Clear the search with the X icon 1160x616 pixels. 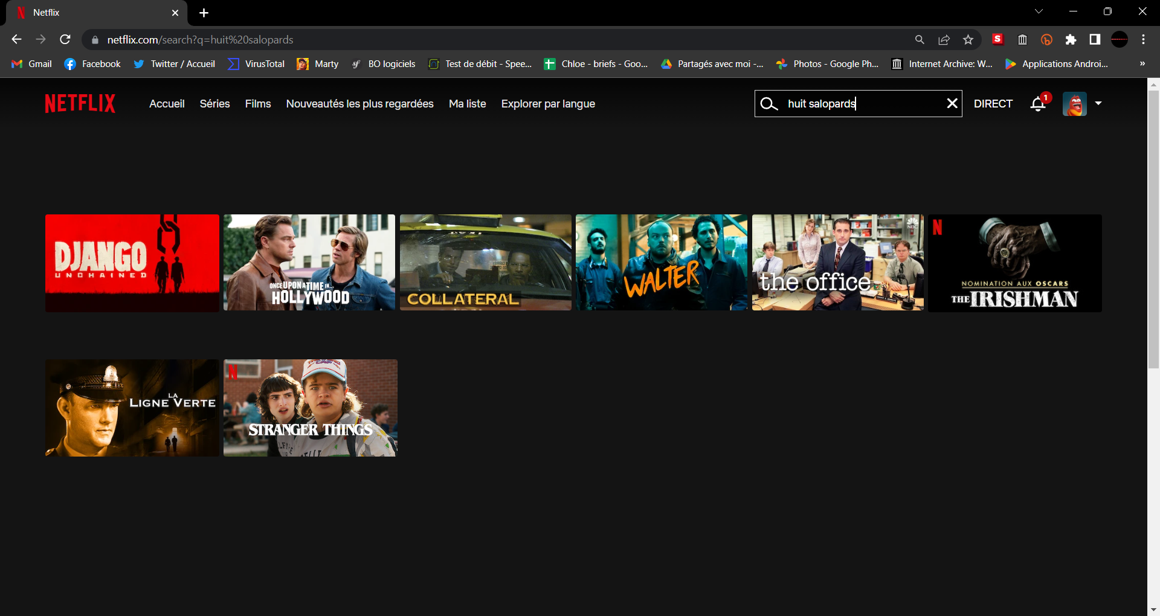point(952,103)
